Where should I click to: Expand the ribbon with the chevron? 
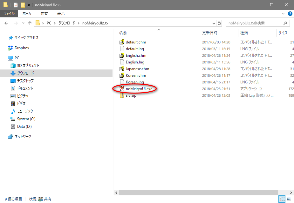(x=283, y=14)
